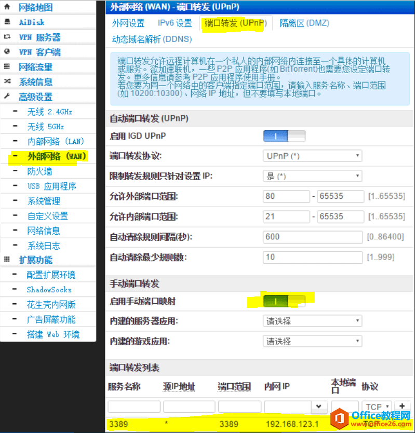Click the 内网 IP input field
The width and height of the screenshot is (415, 433).
[288, 407]
